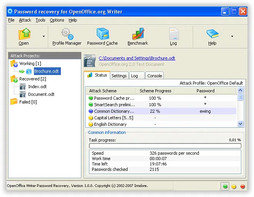
Task: Expand the Help button dropdown arrow
Action: [232, 37]
